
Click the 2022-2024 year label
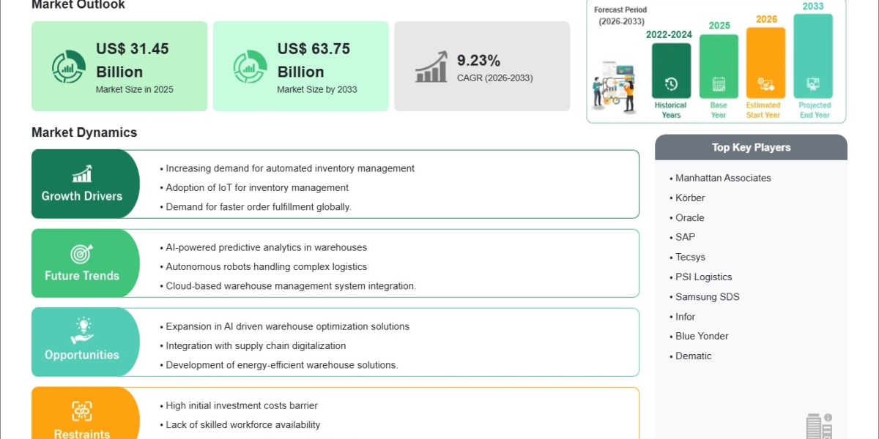[669, 34]
